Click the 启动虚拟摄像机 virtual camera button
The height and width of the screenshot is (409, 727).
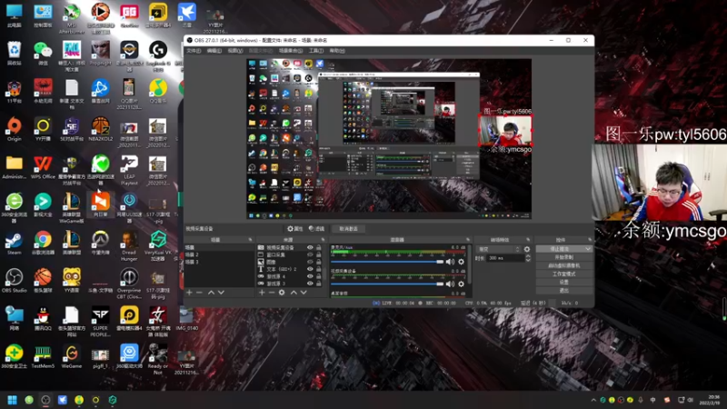[x=564, y=265]
